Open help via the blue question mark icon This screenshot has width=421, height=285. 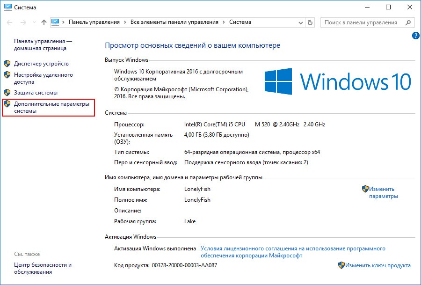pos(415,36)
